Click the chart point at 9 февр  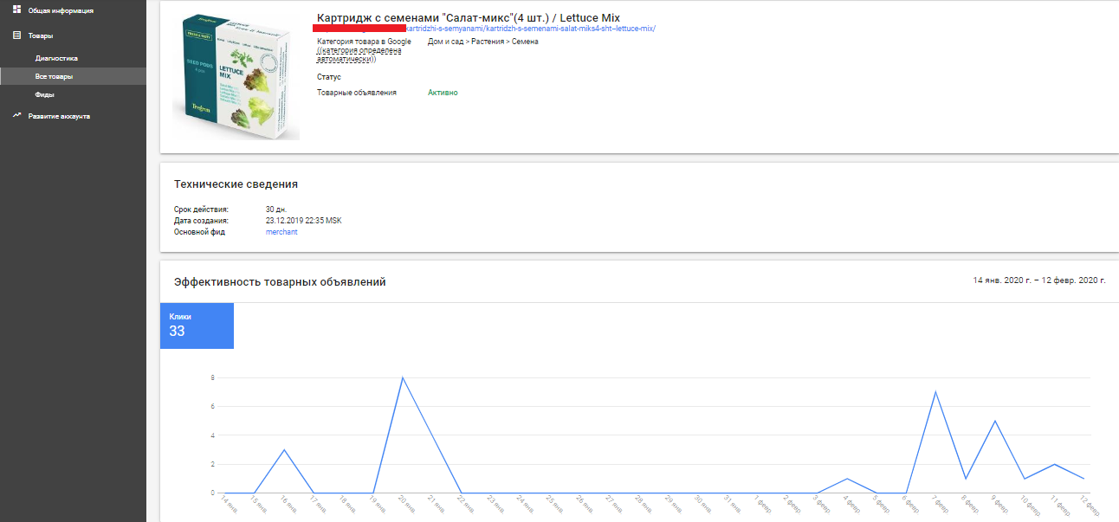tap(995, 421)
